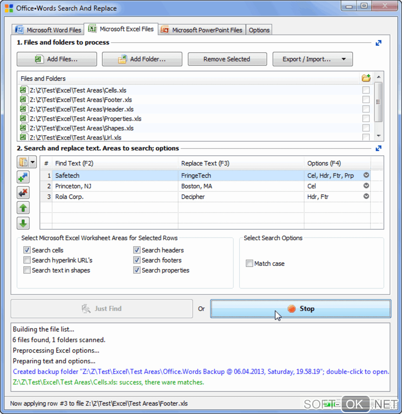
Task: Click the add folder icon in list header
Action: pyautogui.click(x=366, y=78)
